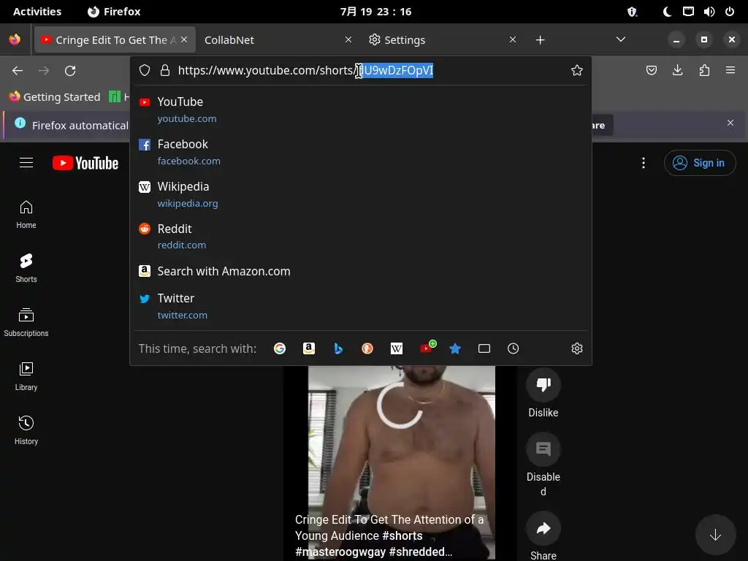Open the tracking protection shield icon
This screenshot has width=748, height=561.
pyautogui.click(x=145, y=71)
